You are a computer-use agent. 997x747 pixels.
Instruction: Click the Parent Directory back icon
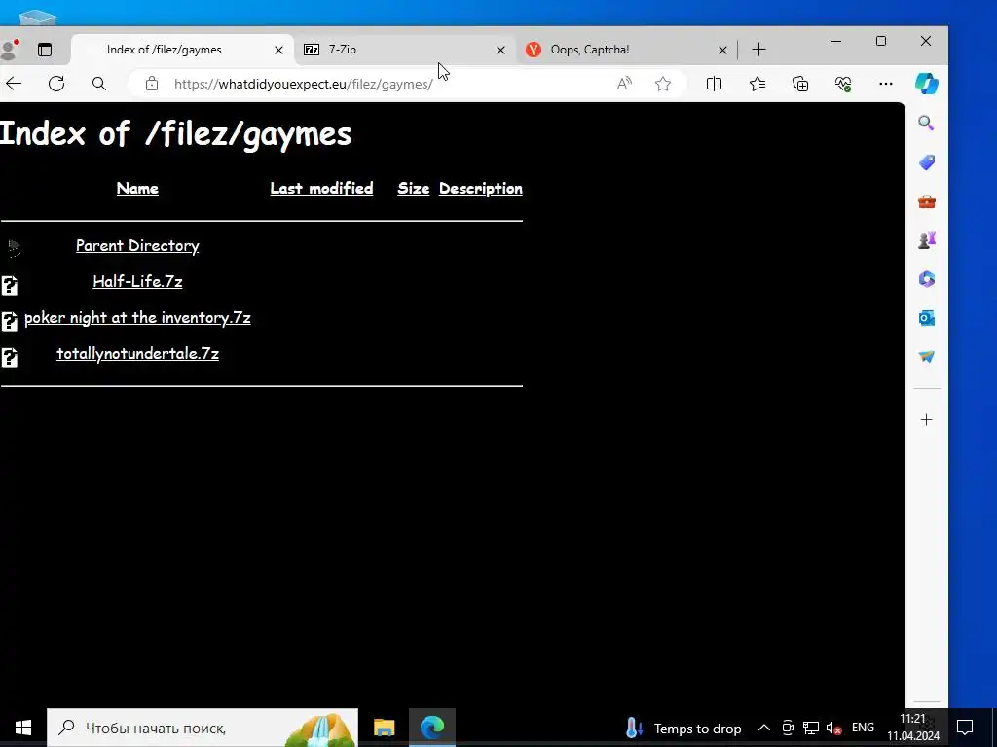click(14, 248)
